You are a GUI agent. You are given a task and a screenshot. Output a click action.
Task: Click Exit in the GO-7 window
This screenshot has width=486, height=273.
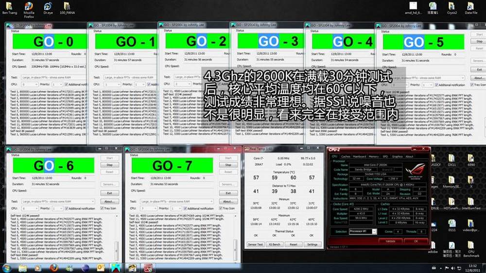pos(228,193)
